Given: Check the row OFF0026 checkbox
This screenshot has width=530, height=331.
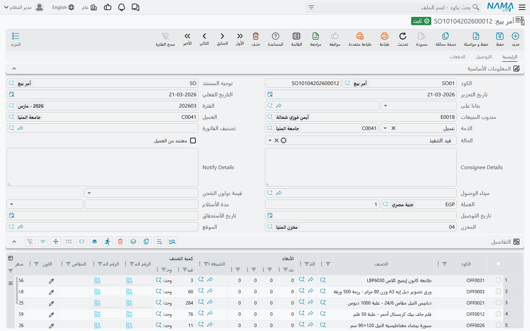Looking at the screenshot, I should pyautogui.click(x=499, y=325).
